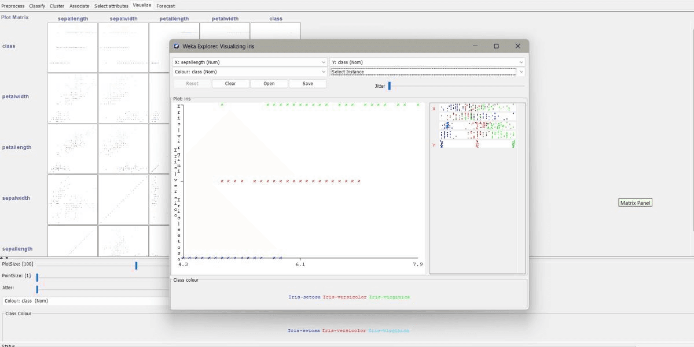694x347 pixels.
Task: Click the greyed Reset button
Action: coord(192,84)
